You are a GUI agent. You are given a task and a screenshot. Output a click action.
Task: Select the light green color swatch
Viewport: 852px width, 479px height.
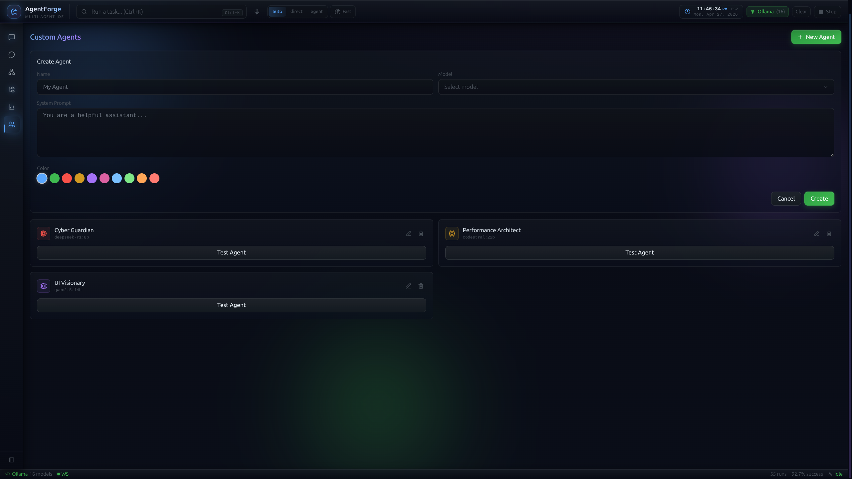(x=129, y=178)
